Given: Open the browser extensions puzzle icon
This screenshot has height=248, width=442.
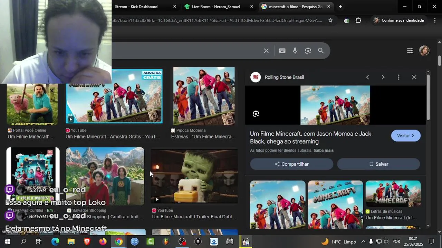Looking at the screenshot, I should click(358, 20).
